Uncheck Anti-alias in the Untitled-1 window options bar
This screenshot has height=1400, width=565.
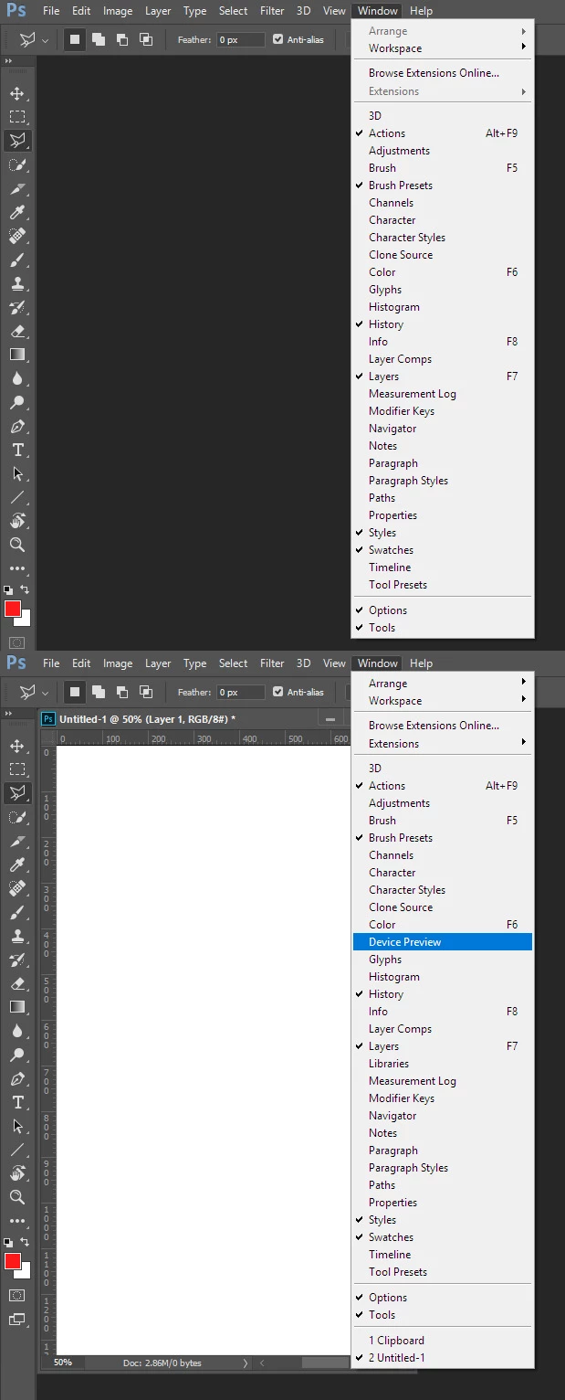click(278, 692)
